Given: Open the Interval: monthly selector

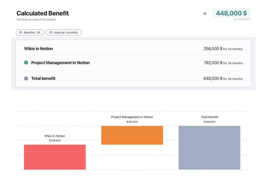Looking at the screenshot, I should [64, 32].
